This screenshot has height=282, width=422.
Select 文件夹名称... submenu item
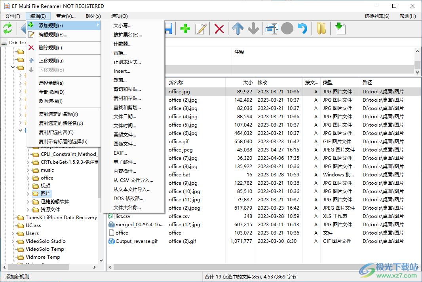pos(133,208)
